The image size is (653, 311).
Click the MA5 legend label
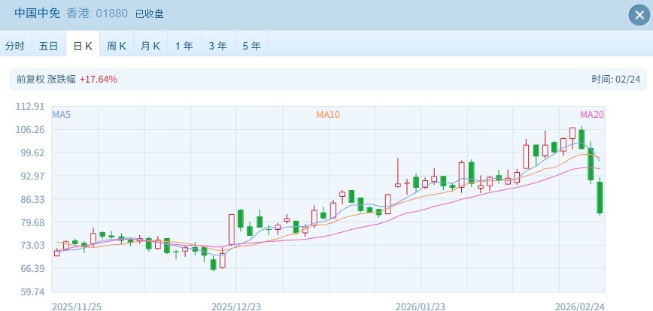click(61, 115)
